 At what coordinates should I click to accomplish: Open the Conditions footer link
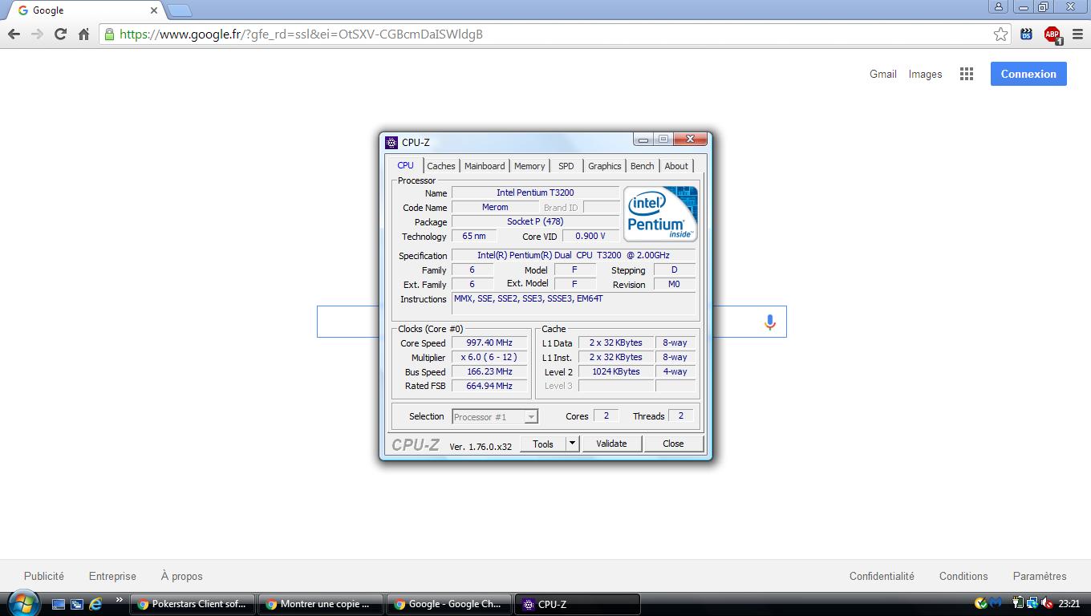[963, 576]
